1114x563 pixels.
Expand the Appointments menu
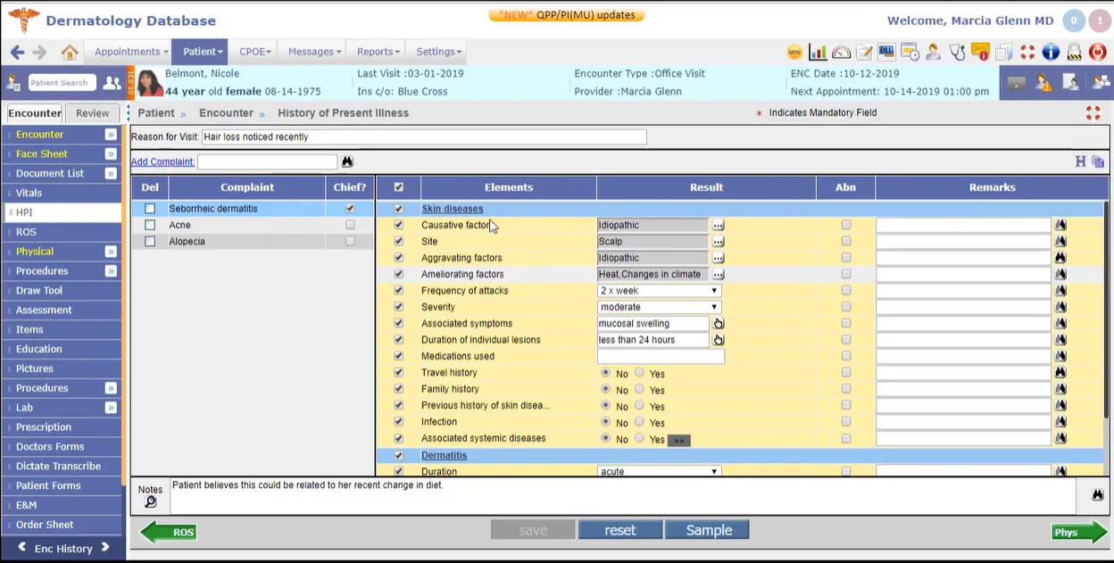(x=129, y=52)
